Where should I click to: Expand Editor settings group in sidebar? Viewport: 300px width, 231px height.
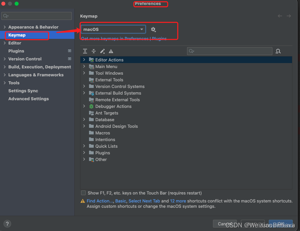[5, 43]
